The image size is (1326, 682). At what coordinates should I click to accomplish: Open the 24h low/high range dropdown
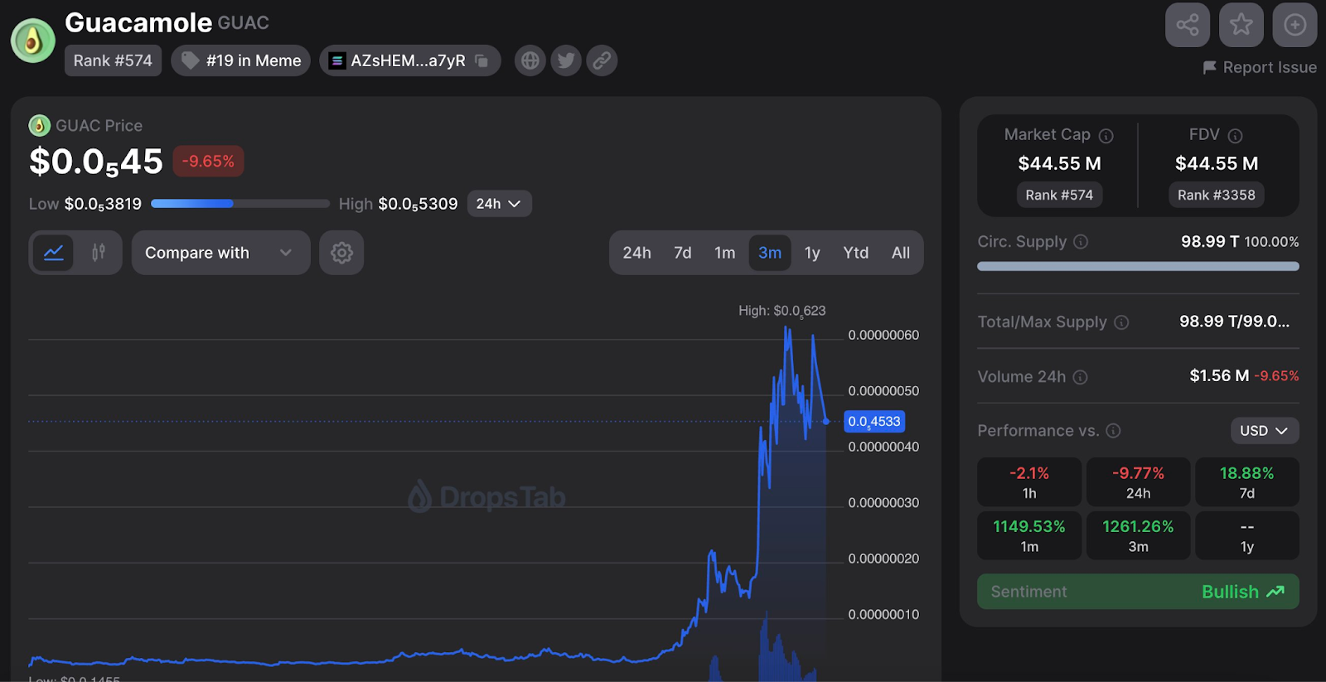(499, 204)
